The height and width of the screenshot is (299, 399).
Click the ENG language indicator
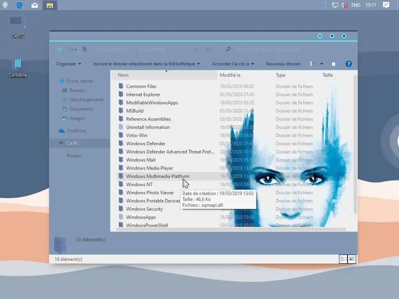[x=356, y=5]
